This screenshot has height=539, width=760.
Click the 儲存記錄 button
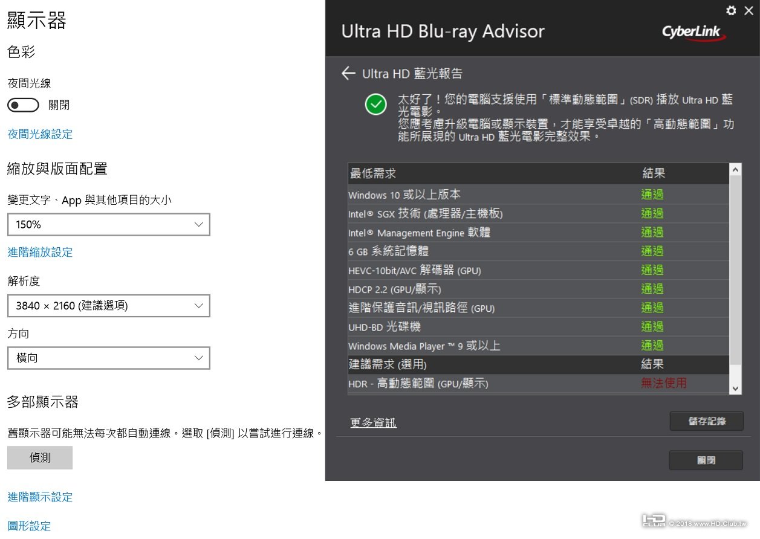(x=707, y=421)
